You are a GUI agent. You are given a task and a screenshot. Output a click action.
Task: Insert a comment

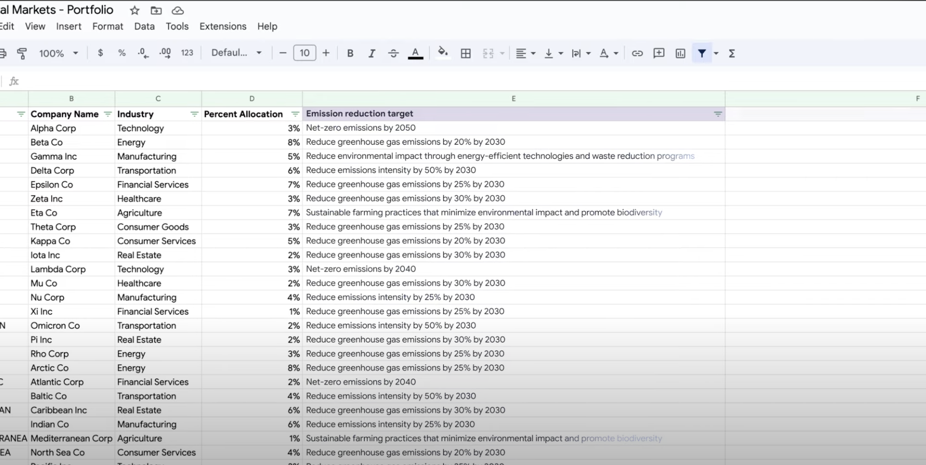point(659,53)
